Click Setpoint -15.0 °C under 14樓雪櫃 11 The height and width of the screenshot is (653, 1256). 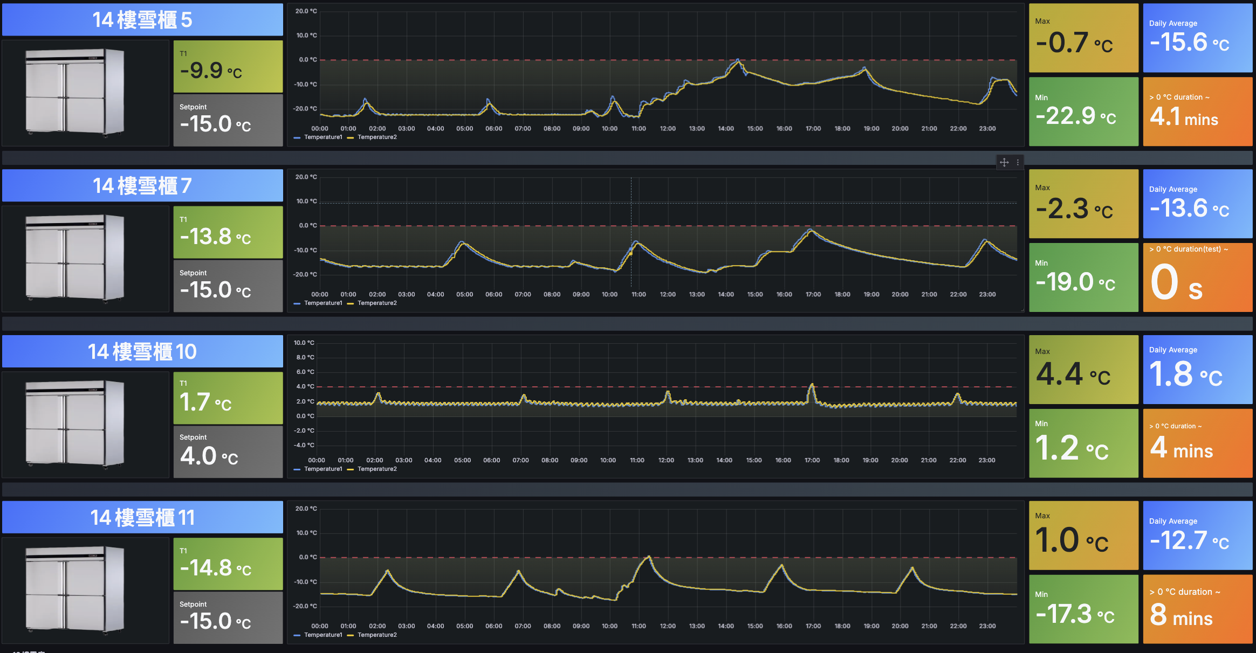pyautogui.click(x=228, y=618)
